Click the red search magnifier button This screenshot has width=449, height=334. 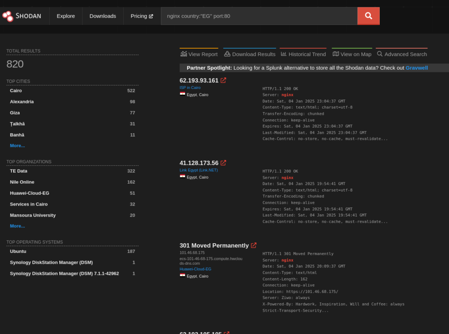(x=368, y=16)
